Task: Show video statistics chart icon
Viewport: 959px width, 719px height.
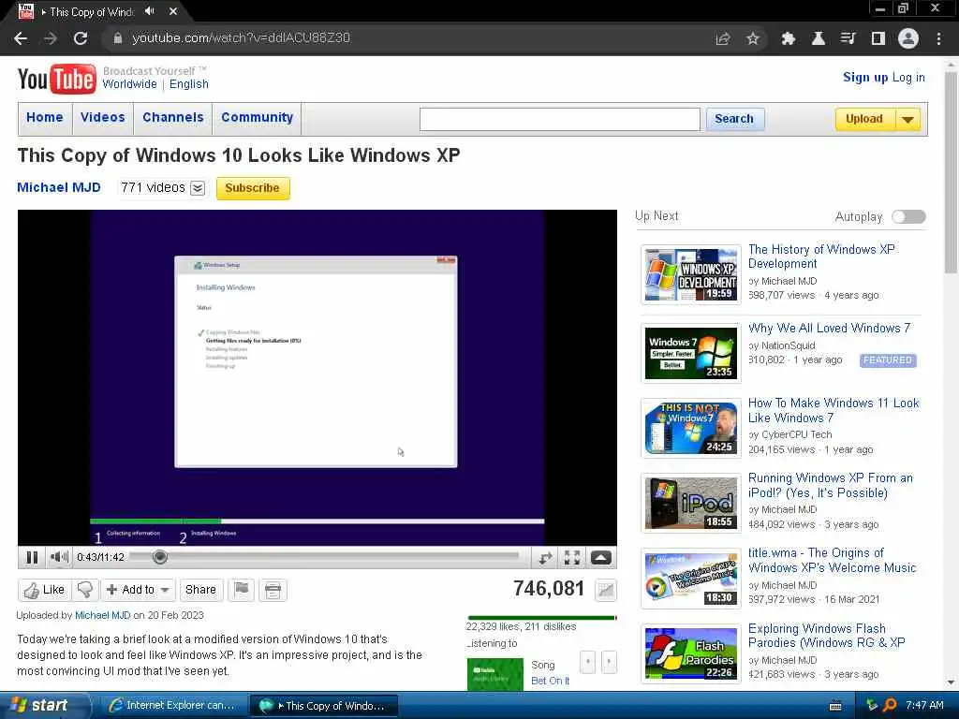Action: (606, 590)
